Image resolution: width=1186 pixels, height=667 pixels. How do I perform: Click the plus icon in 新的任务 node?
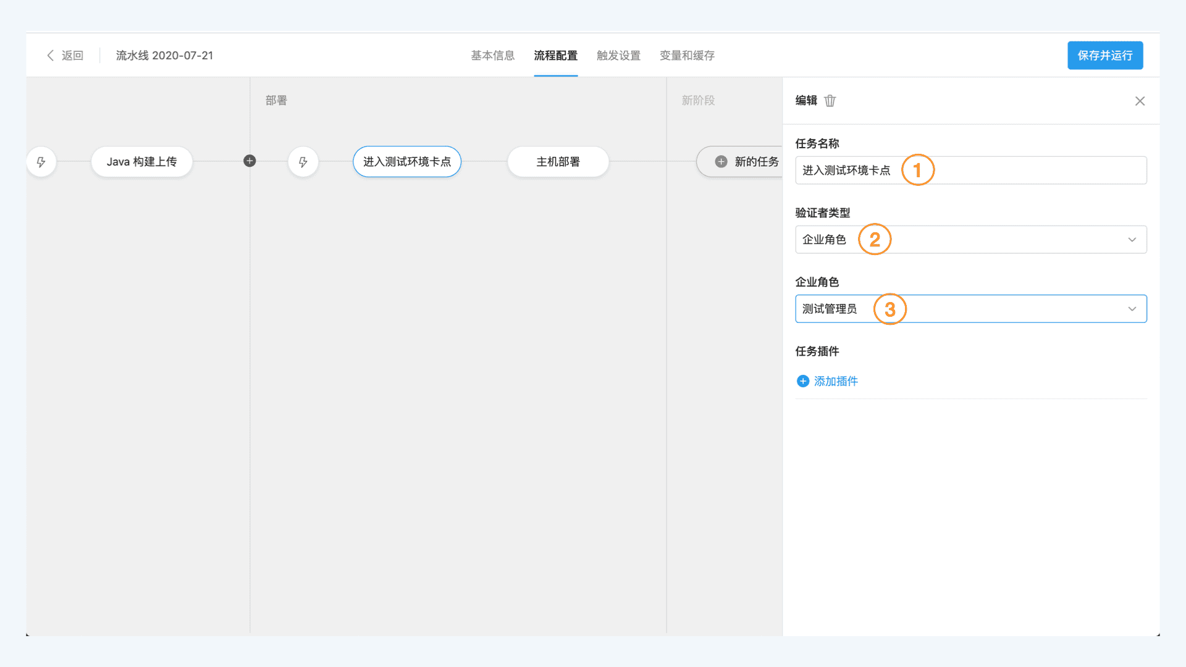pos(721,162)
